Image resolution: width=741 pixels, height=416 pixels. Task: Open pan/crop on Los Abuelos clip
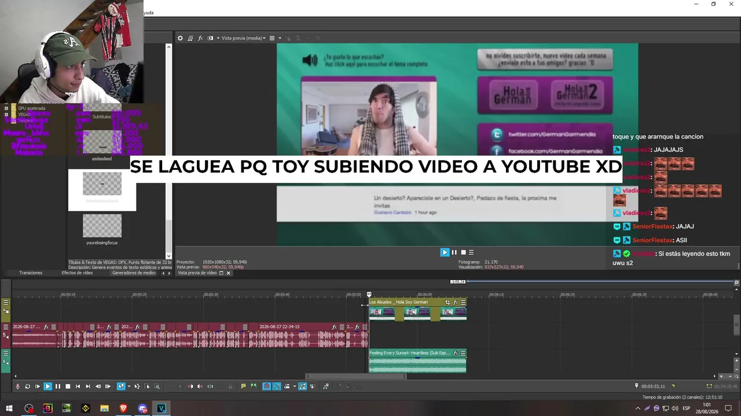(447, 302)
